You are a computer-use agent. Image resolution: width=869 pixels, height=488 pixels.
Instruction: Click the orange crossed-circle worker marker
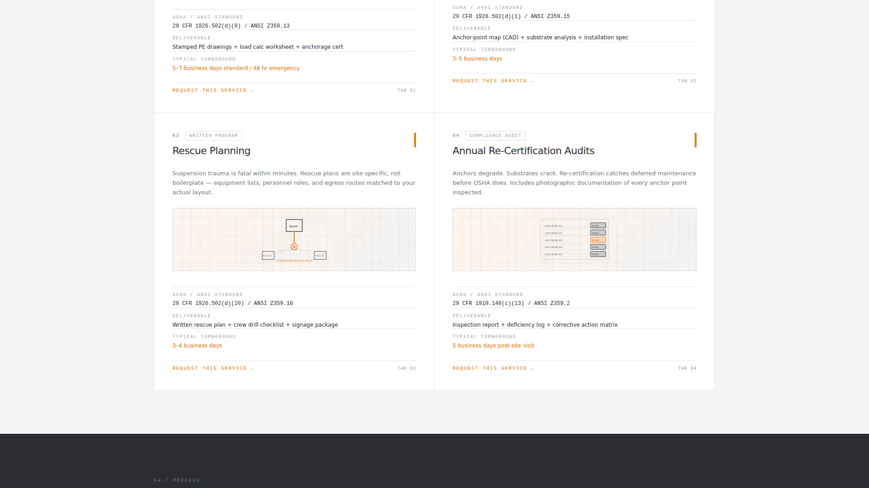(294, 247)
